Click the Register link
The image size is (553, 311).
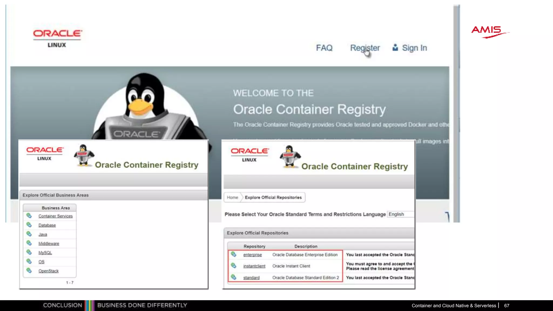365,48
